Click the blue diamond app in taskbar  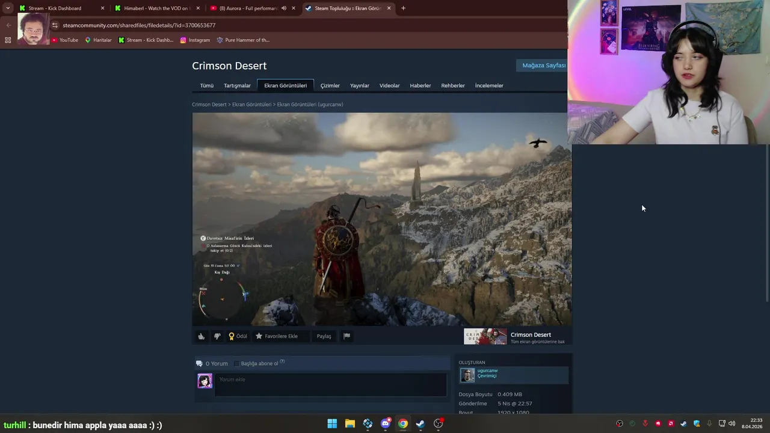coord(368,423)
